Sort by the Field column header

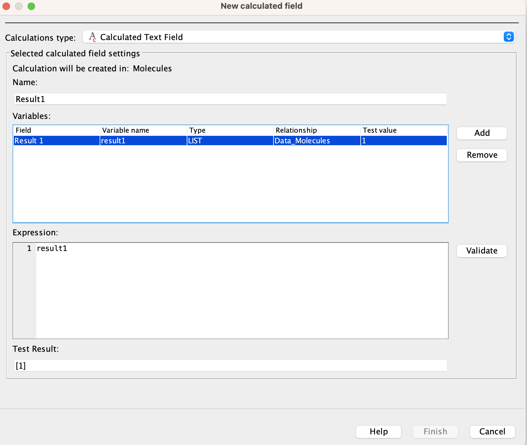coord(56,130)
